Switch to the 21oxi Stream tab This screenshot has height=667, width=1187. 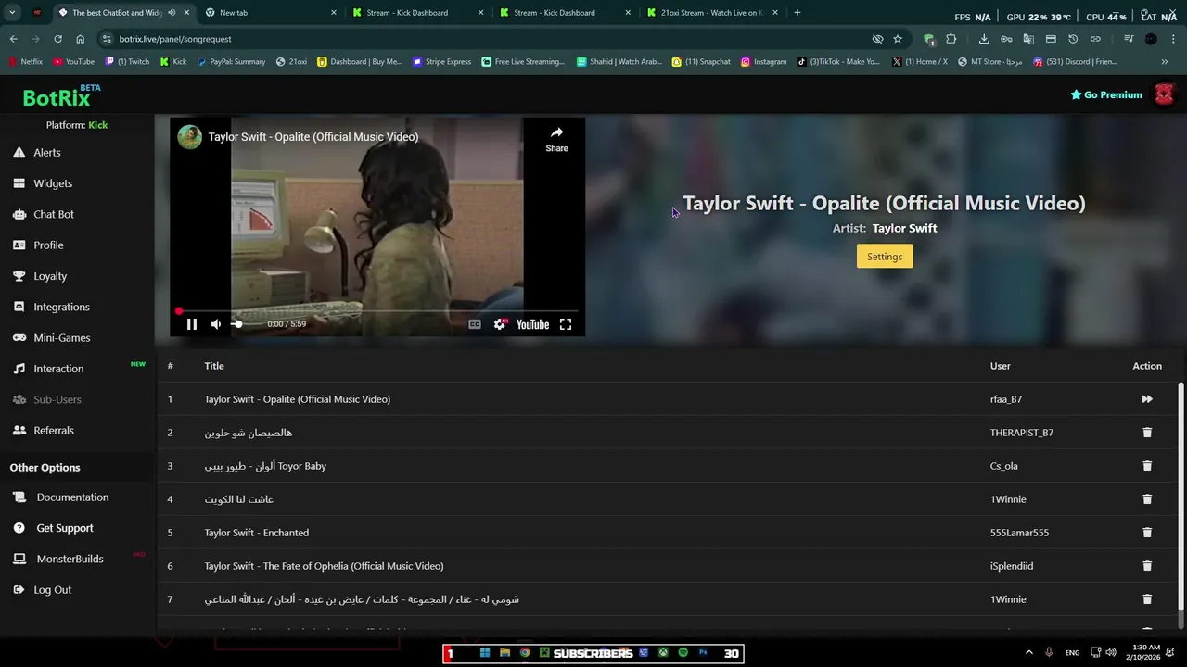712,13
